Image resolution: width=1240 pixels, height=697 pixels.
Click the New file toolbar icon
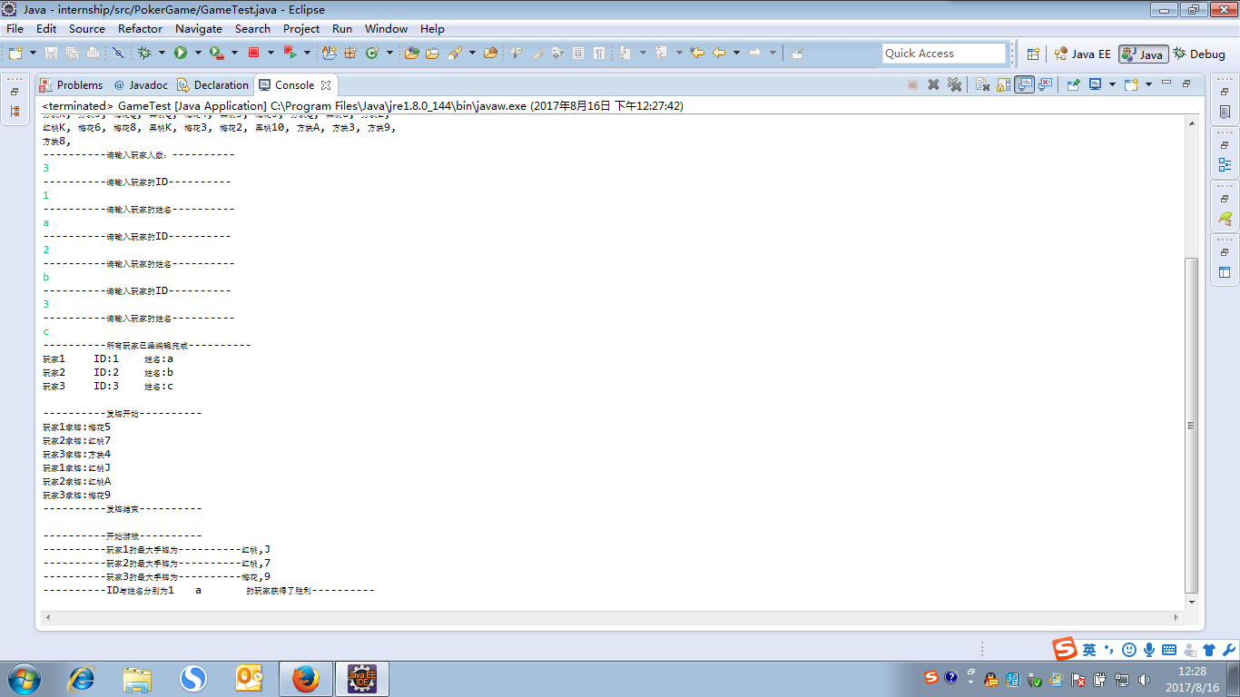point(15,54)
